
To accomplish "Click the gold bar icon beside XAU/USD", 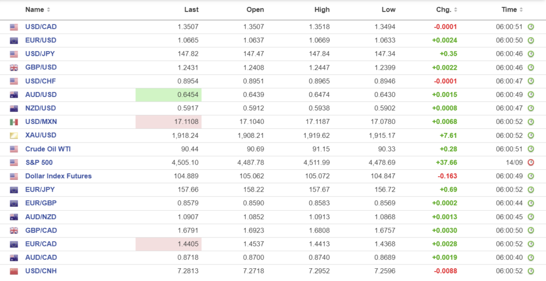I will coord(14,136).
